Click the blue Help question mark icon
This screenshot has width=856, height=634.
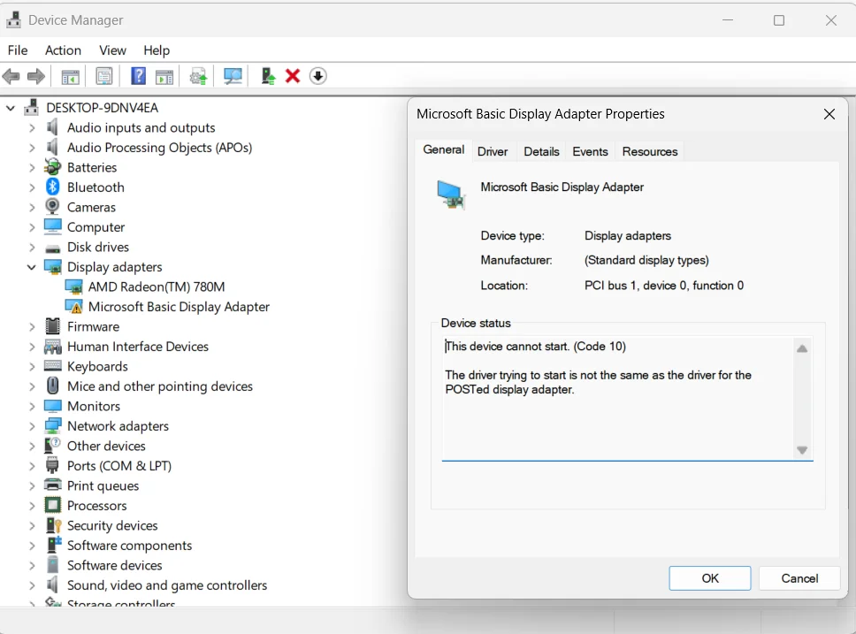[x=138, y=76]
